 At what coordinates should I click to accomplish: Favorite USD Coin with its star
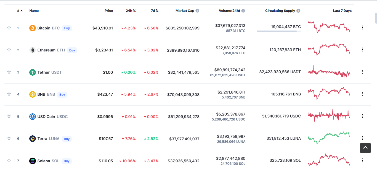[x=9, y=116]
